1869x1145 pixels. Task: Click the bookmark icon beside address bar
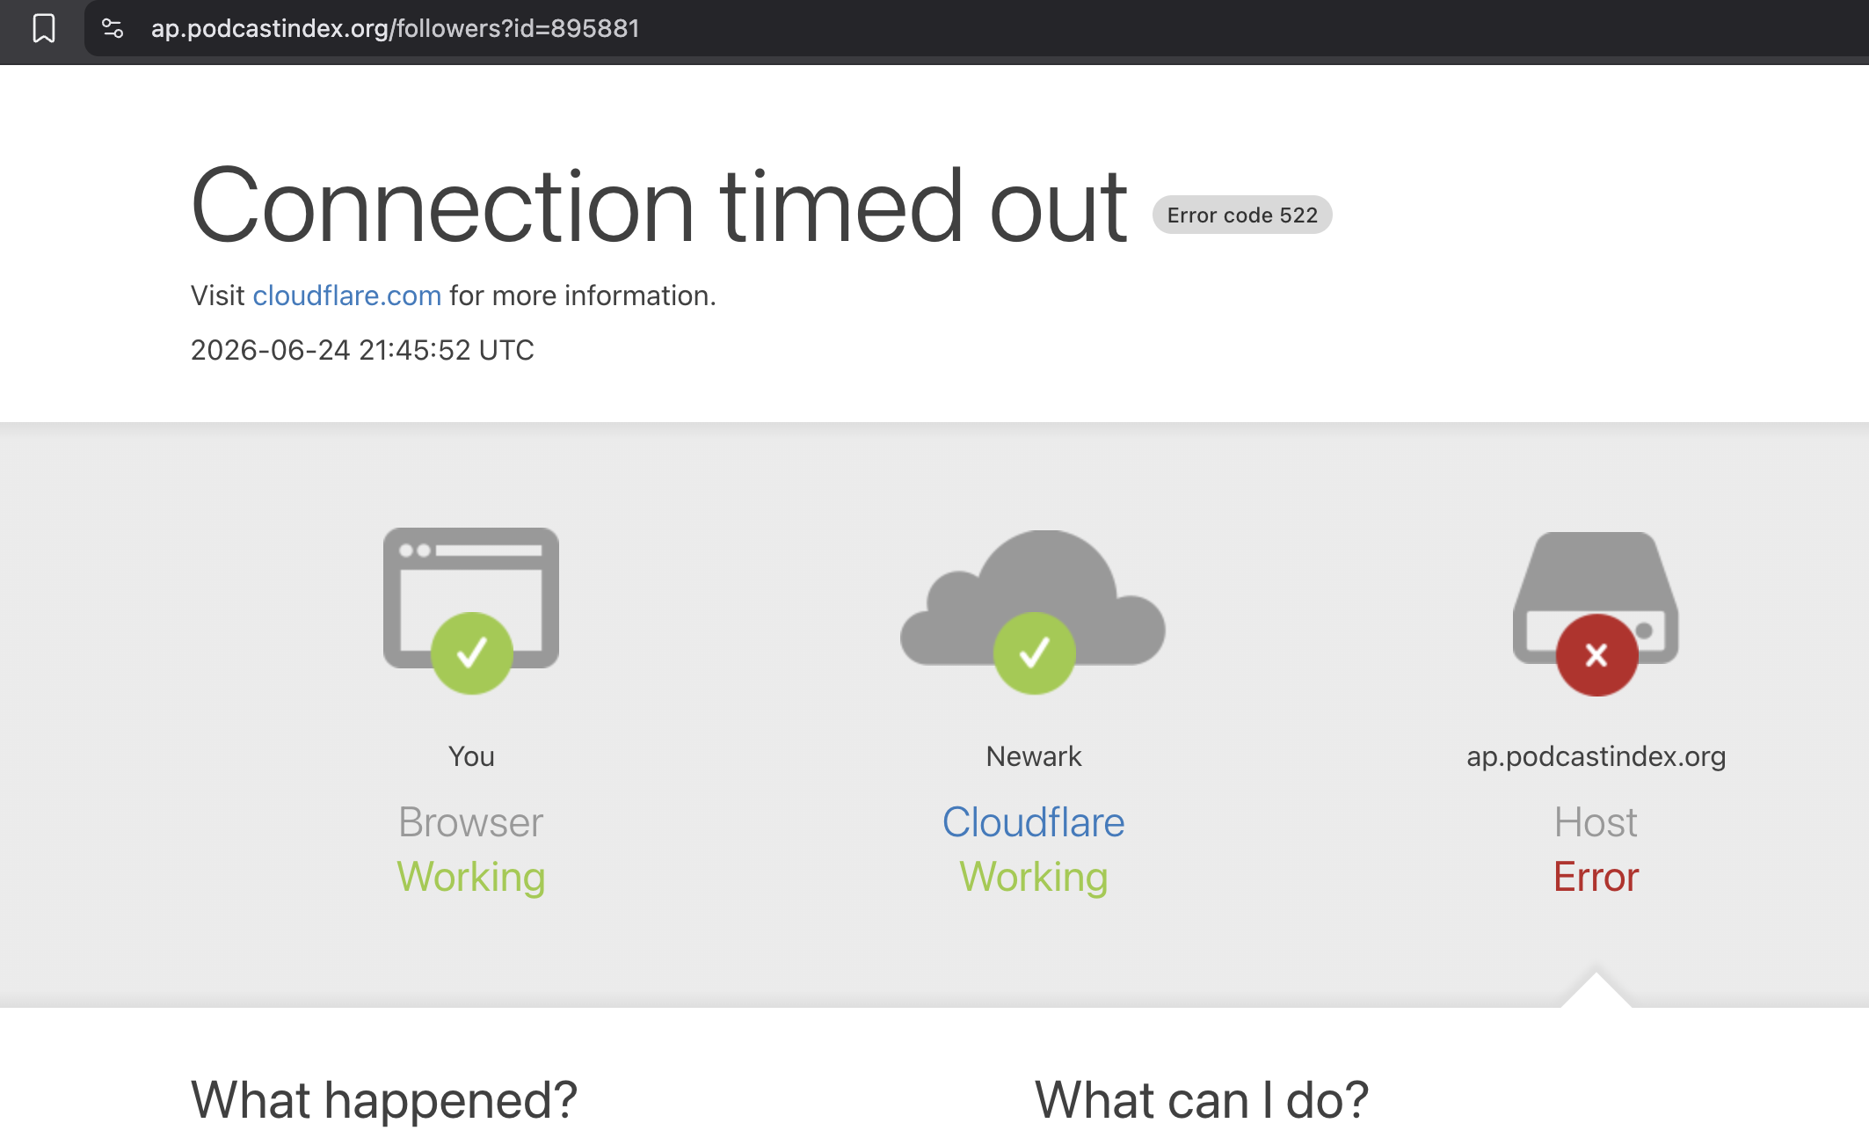coord(44,28)
